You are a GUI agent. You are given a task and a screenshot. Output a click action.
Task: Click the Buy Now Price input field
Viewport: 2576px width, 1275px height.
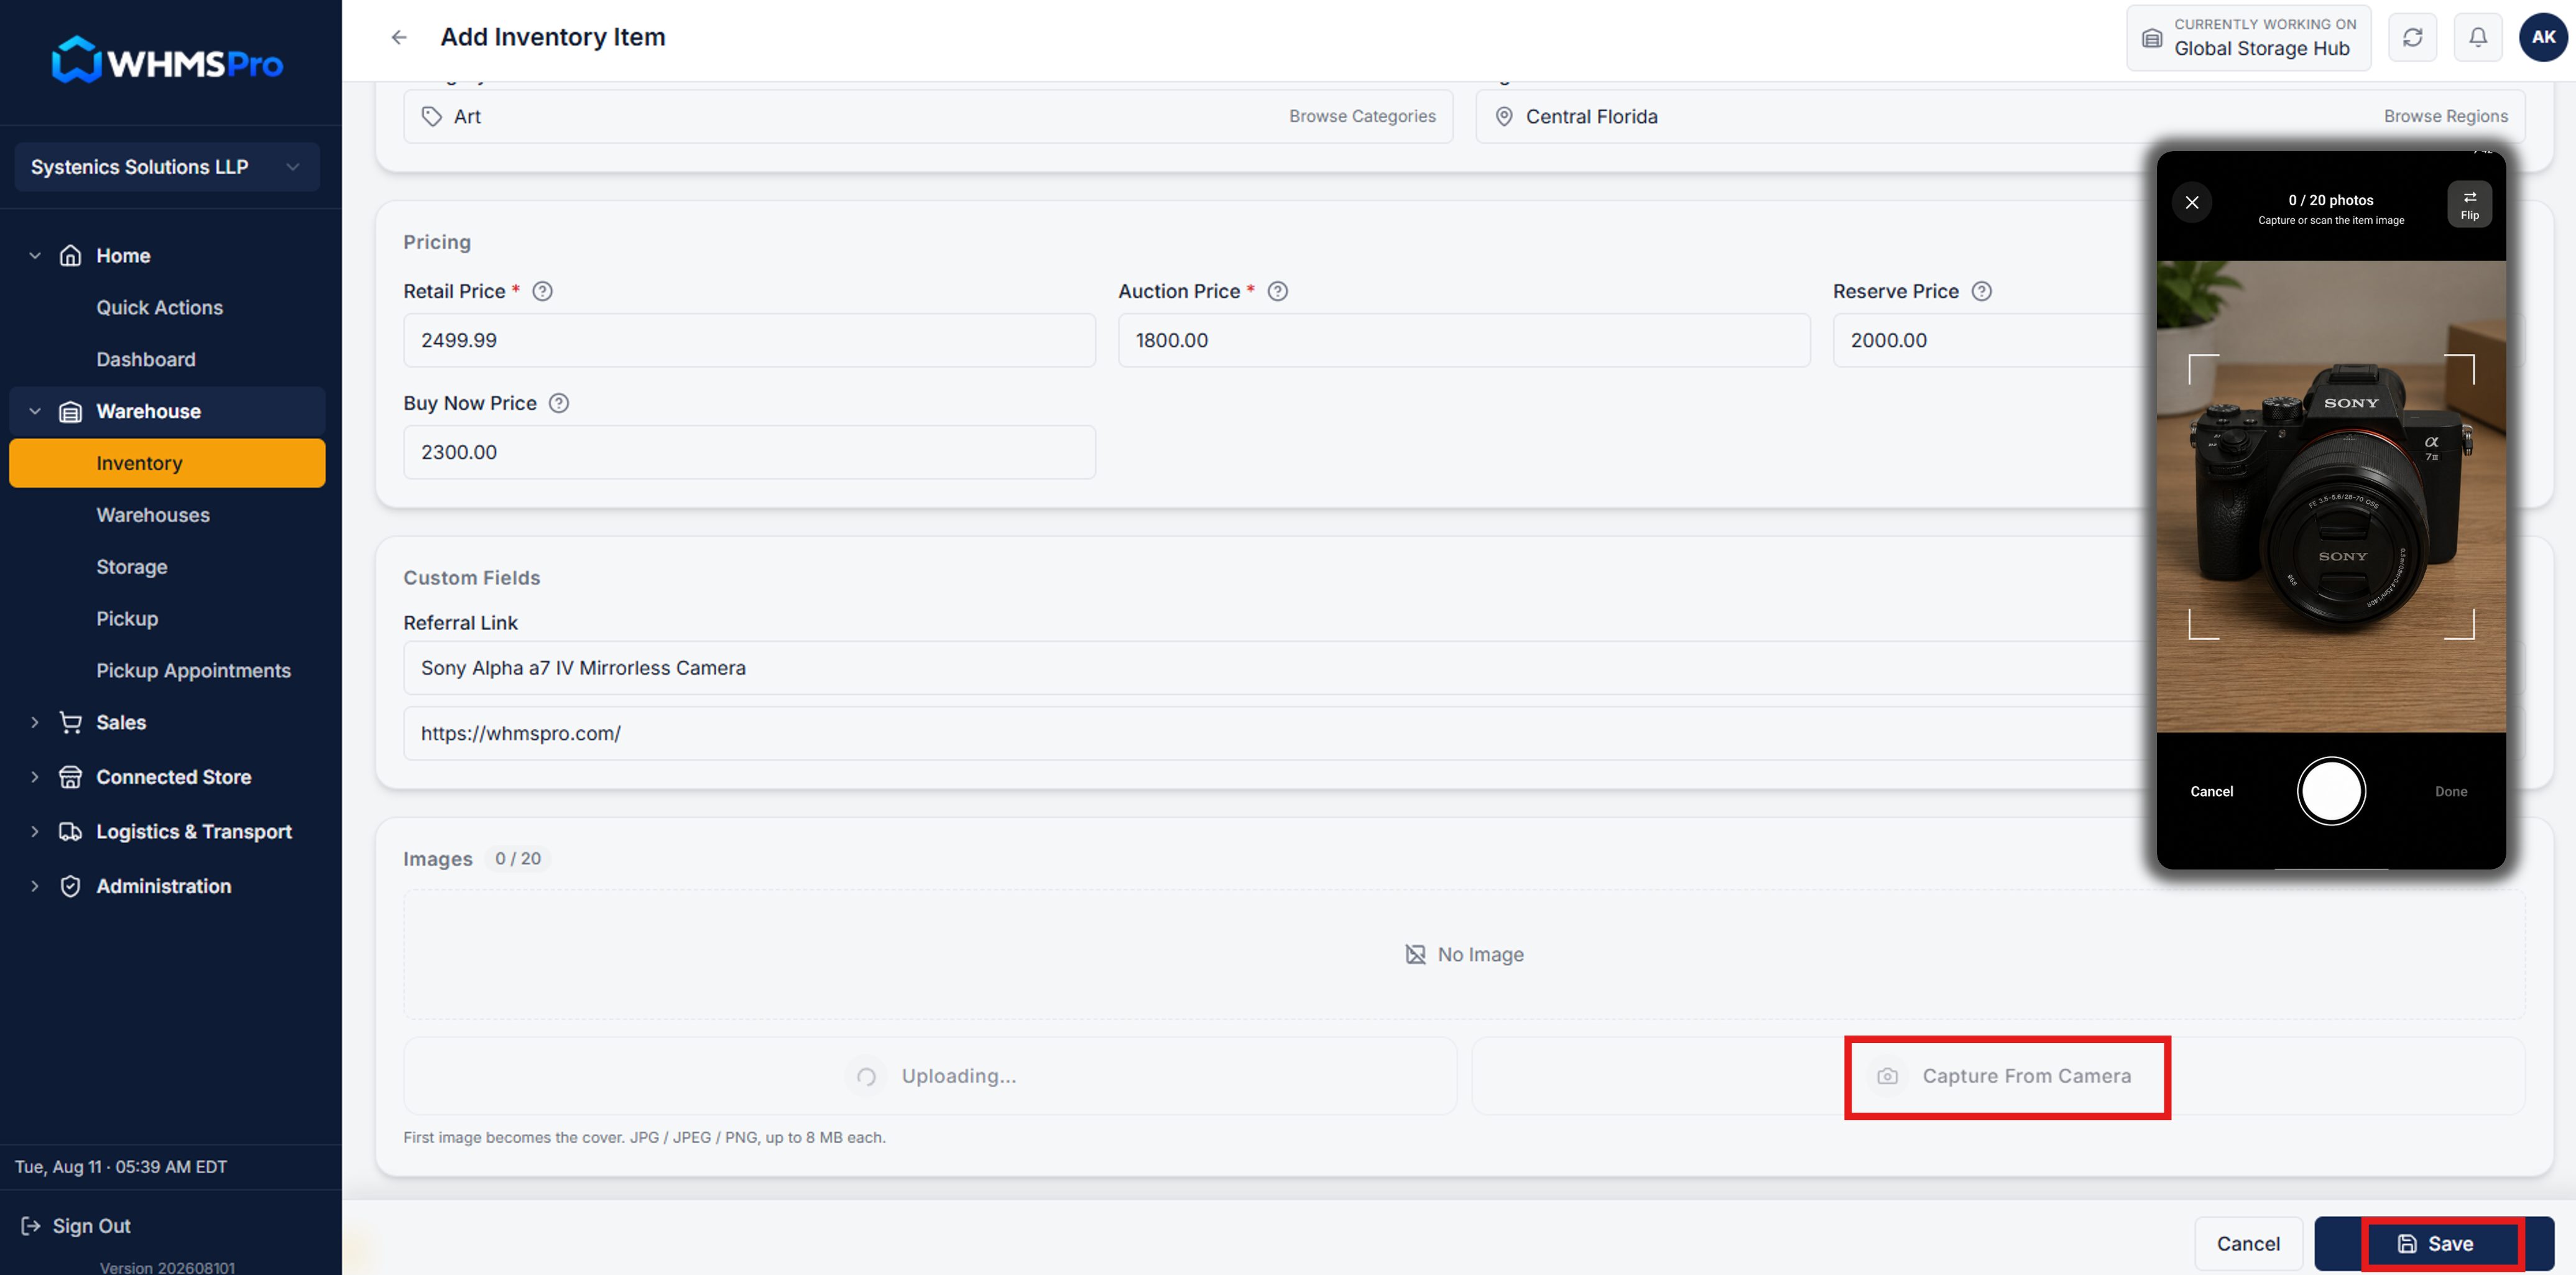tap(749, 452)
